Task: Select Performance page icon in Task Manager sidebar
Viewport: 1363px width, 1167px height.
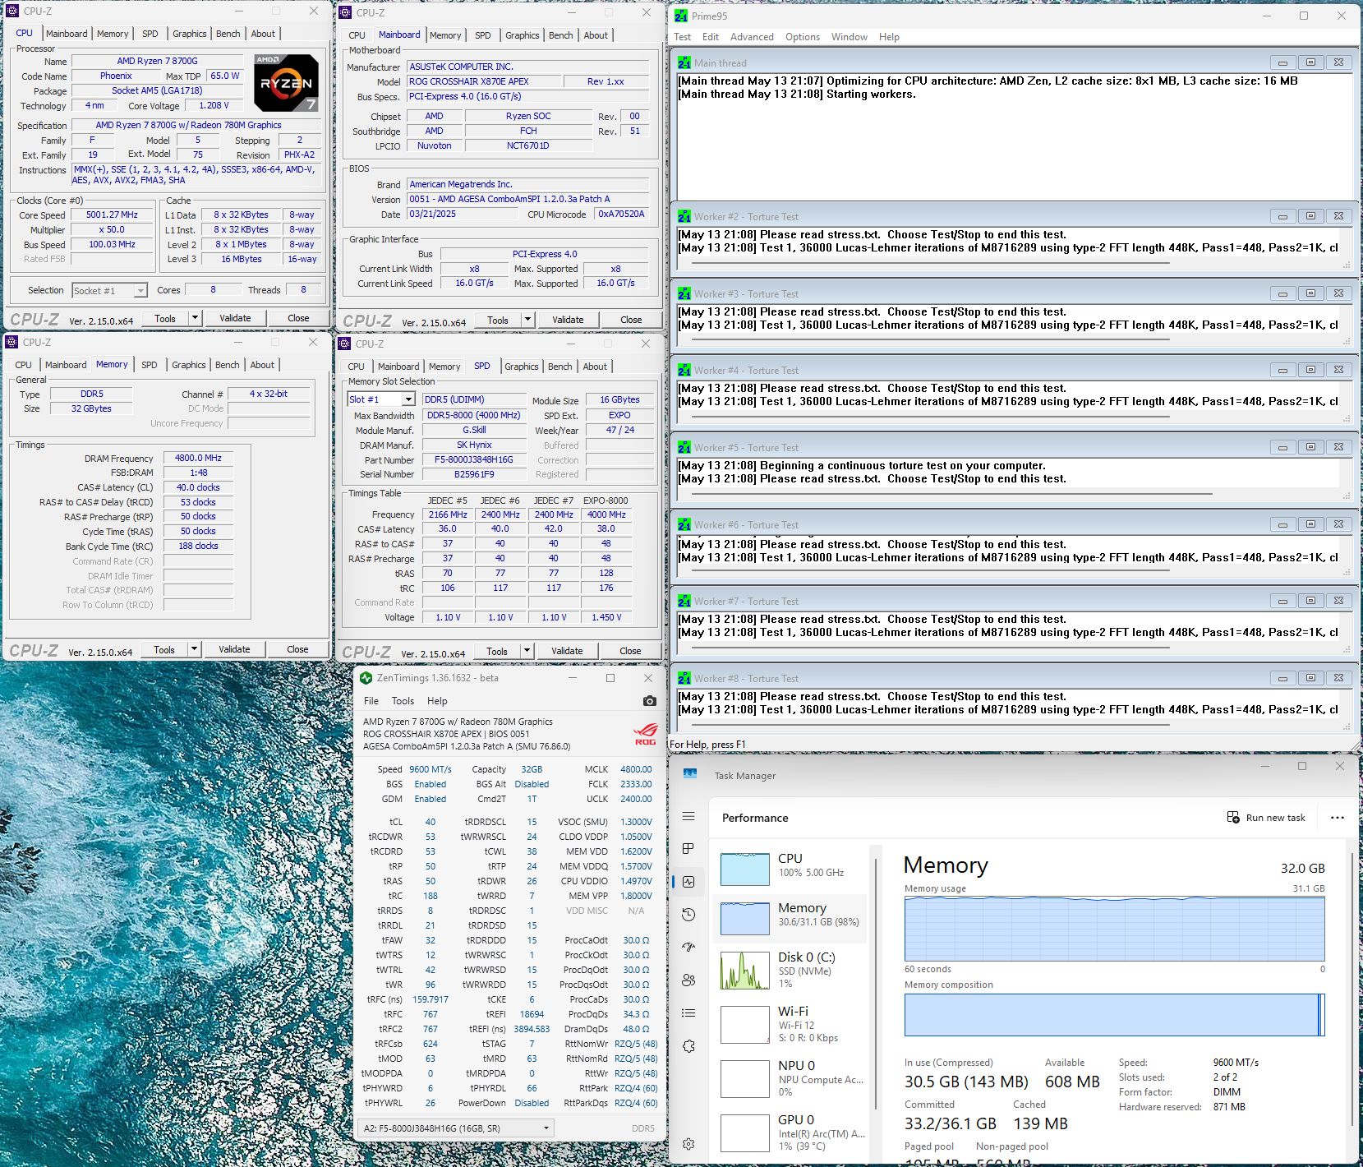Action: pyautogui.click(x=688, y=881)
